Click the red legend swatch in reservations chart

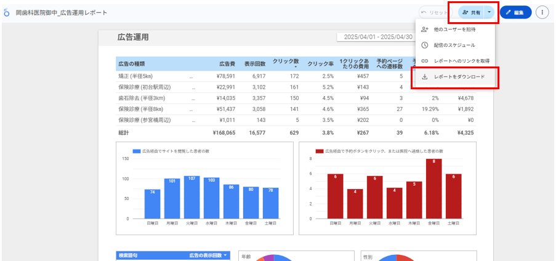tap(319, 150)
